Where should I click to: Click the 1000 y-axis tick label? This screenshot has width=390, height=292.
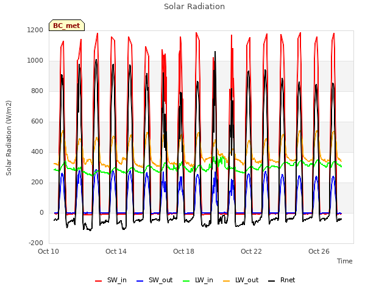coord(35,61)
